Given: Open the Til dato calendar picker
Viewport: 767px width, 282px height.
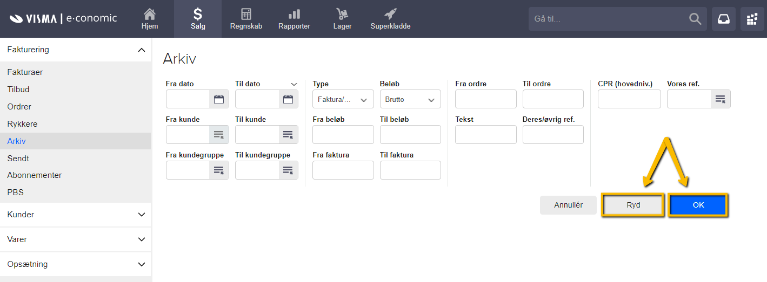Looking at the screenshot, I should coord(288,99).
